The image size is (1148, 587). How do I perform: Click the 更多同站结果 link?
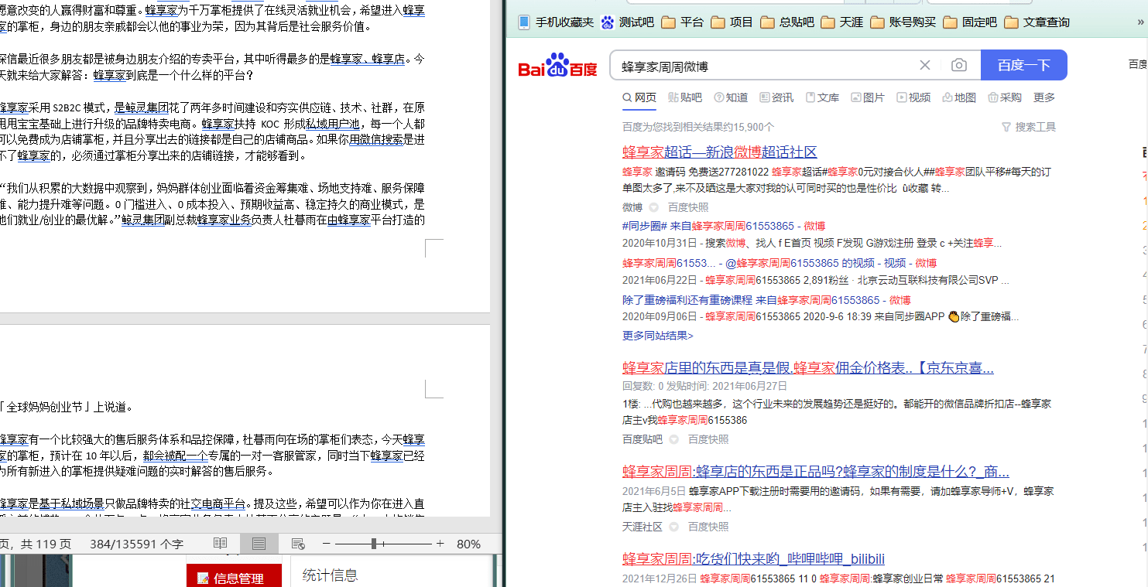pyautogui.click(x=658, y=336)
